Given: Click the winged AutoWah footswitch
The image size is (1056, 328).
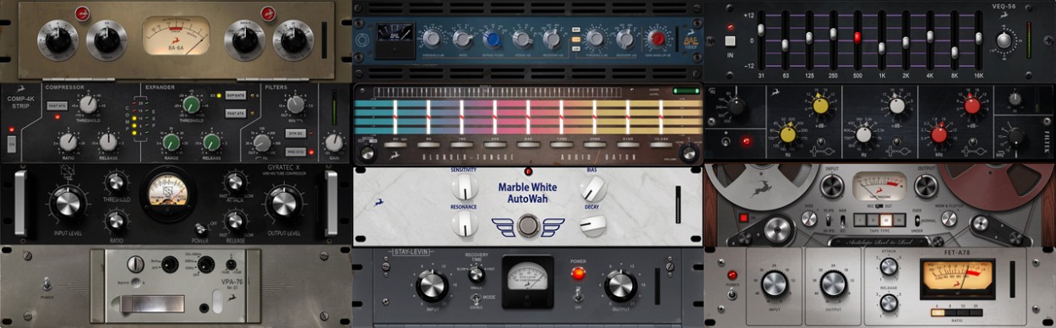Looking at the screenshot, I should [x=528, y=226].
